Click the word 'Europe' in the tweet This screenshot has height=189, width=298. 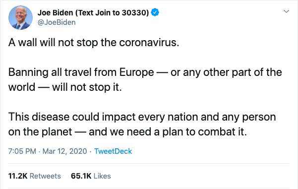point(137,72)
